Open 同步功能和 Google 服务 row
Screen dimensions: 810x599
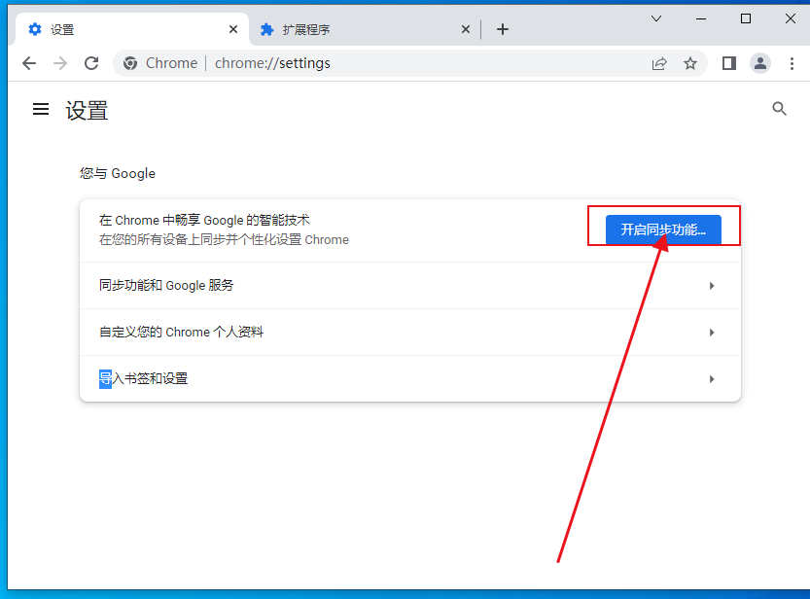[x=410, y=286]
